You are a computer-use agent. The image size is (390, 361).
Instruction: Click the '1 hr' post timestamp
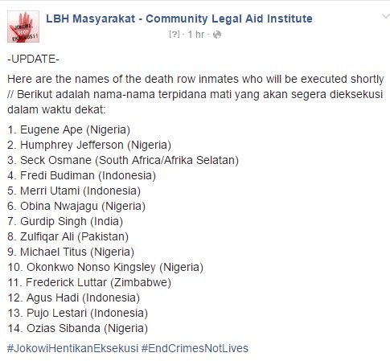196,35
